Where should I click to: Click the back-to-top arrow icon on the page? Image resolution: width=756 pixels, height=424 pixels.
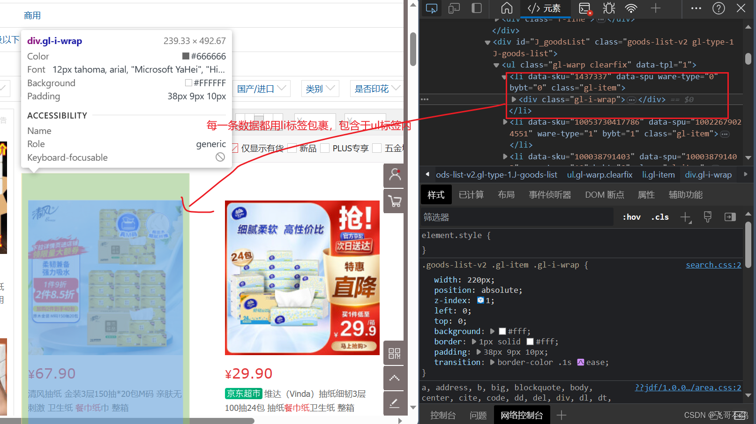(x=395, y=378)
